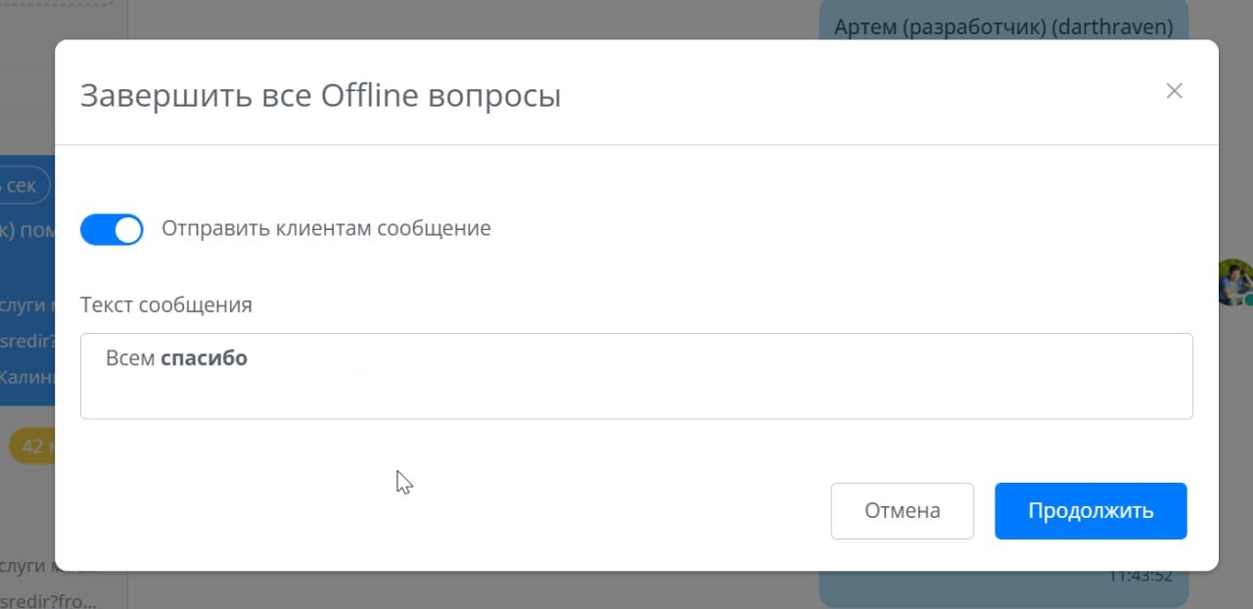Click the 'сек' time pill on left
This screenshot has width=1253, height=609.
click(x=22, y=185)
